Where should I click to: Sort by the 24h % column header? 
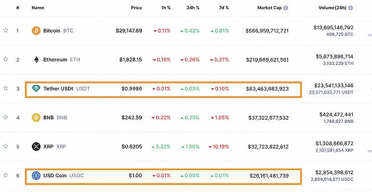pyautogui.click(x=193, y=7)
